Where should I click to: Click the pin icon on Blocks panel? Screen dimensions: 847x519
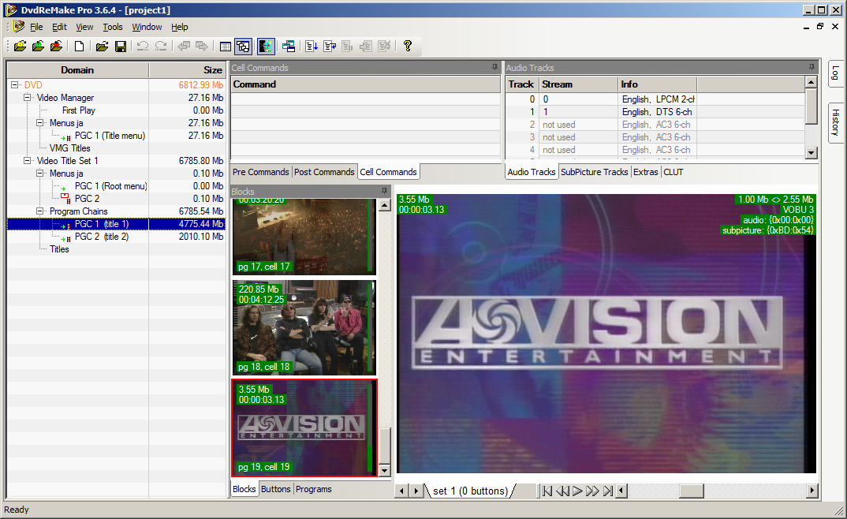pyautogui.click(x=384, y=191)
